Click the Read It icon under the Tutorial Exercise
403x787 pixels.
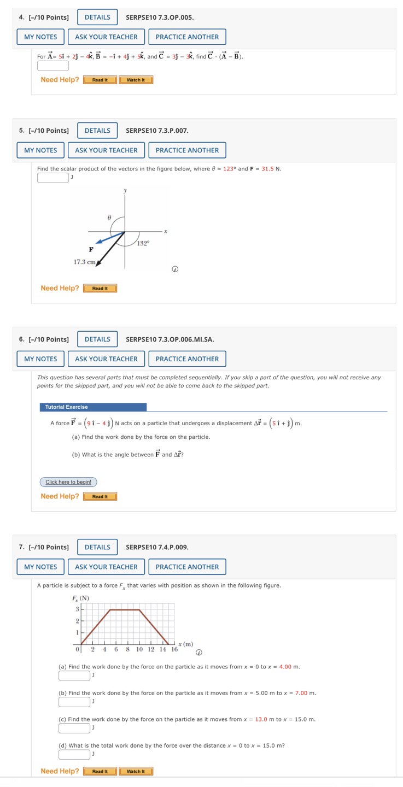pos(100,496)
